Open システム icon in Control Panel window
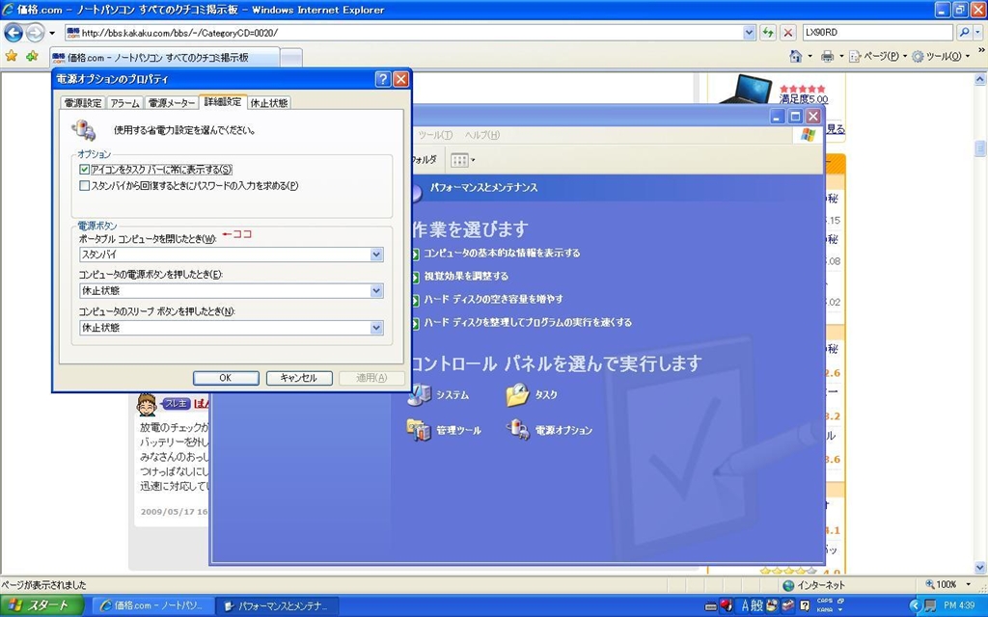Viewport: 988px width, 617px height. (438, 394)
